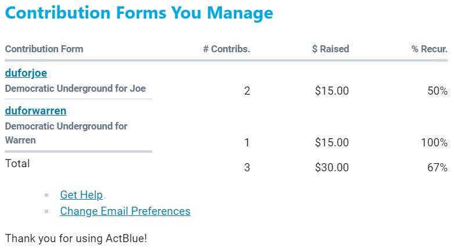Click the Contribution Form column header

click(x=44, y=49)
